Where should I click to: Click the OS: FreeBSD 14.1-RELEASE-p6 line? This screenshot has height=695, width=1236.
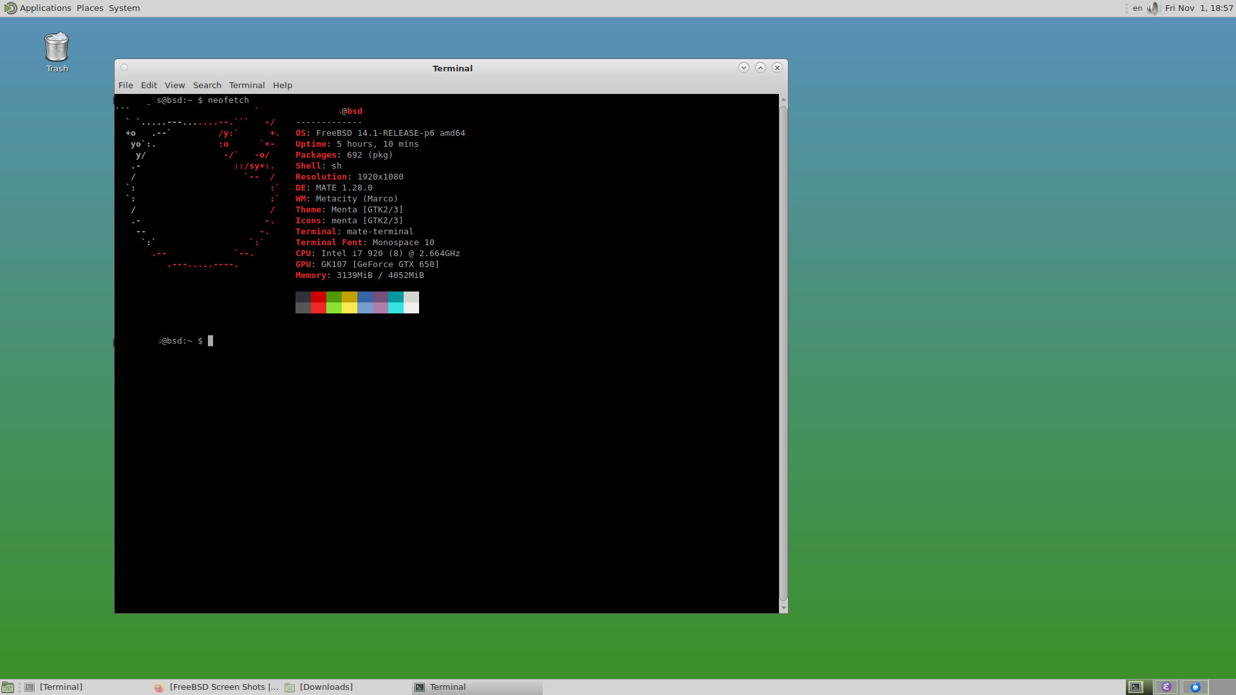click(380, 133)
